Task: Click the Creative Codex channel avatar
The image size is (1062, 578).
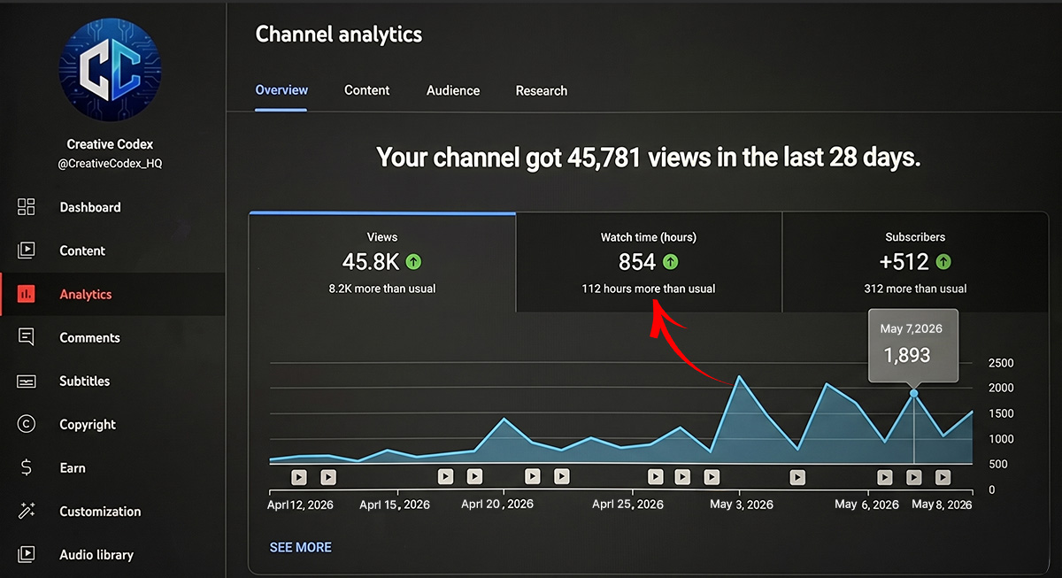Action: pyautogui.click(x=111, y=70)
